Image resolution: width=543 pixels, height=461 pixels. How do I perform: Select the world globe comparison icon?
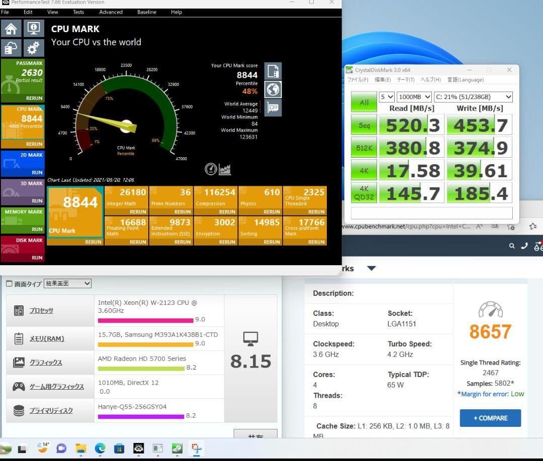273,90
